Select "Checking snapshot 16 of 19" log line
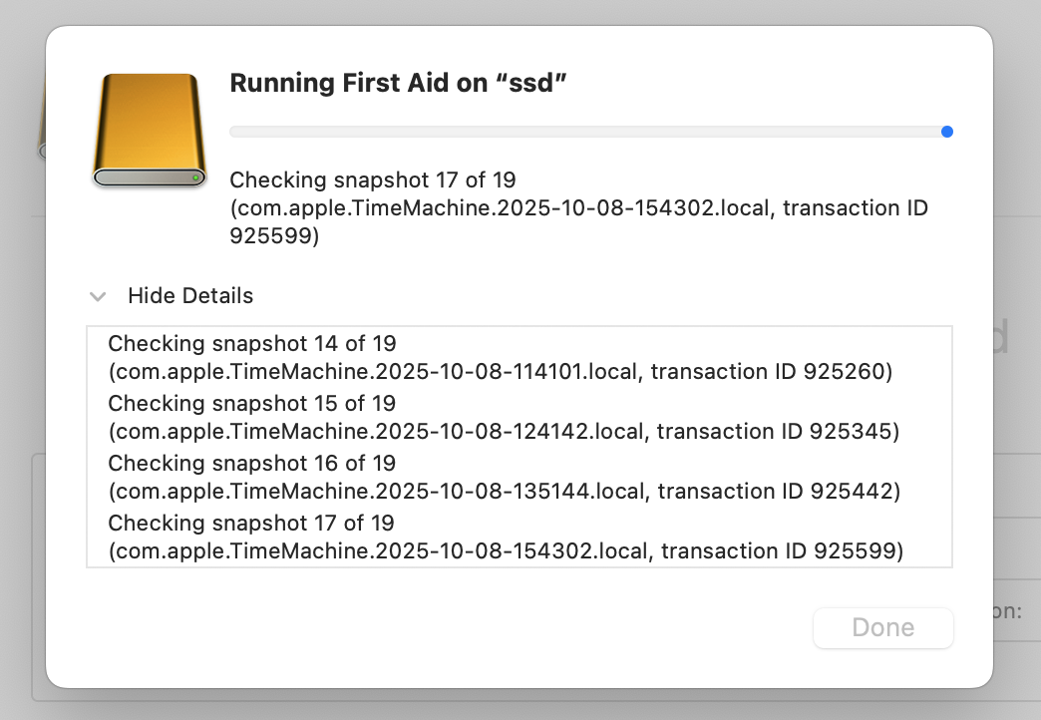 [x=252, y=464]
